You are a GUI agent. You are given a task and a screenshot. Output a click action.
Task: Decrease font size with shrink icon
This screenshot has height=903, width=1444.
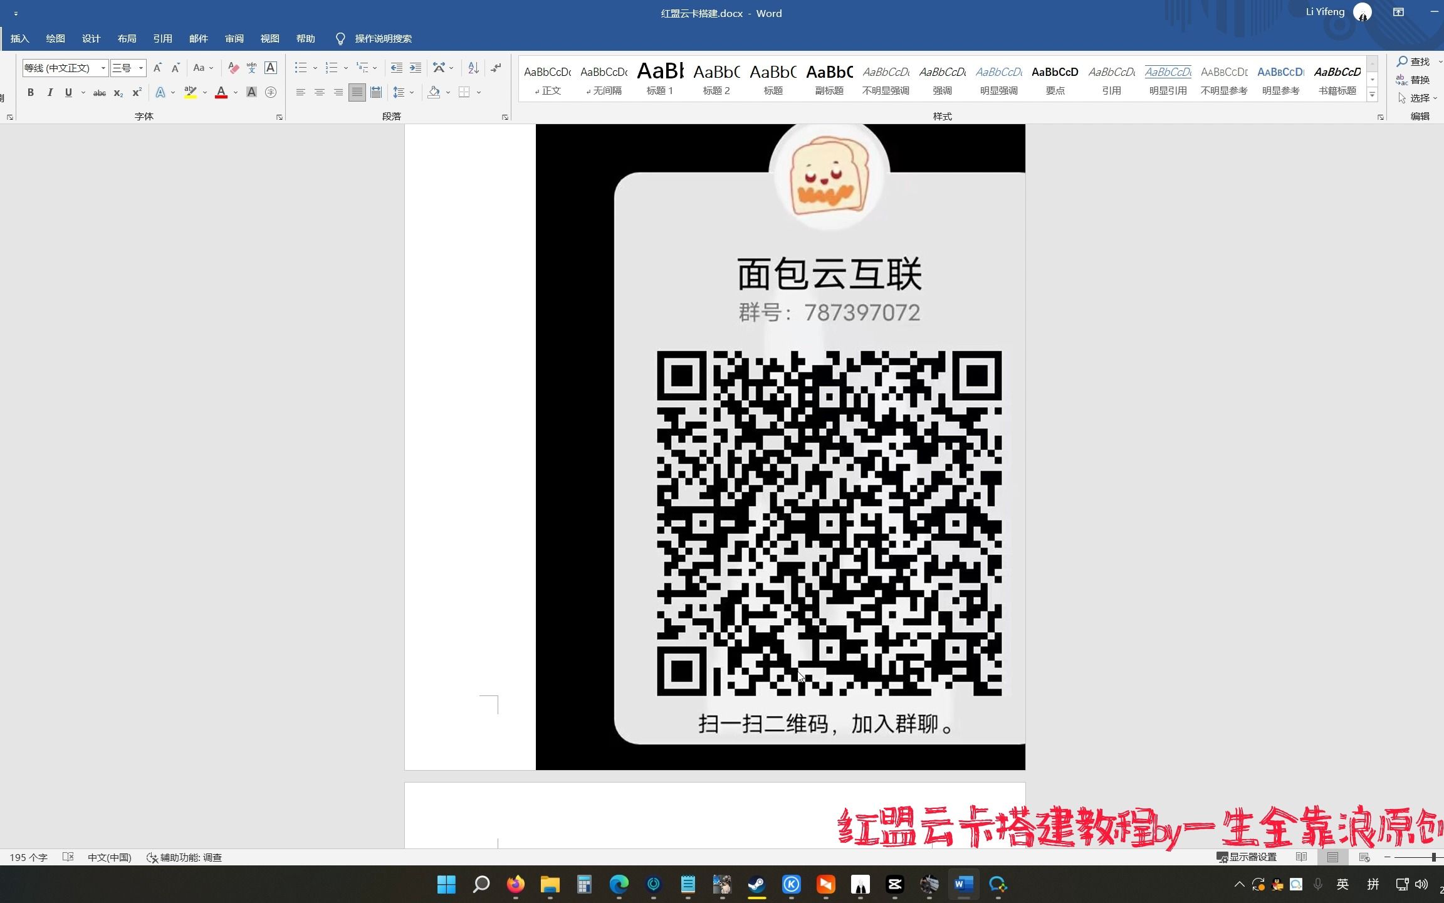(x=175, y=68)
